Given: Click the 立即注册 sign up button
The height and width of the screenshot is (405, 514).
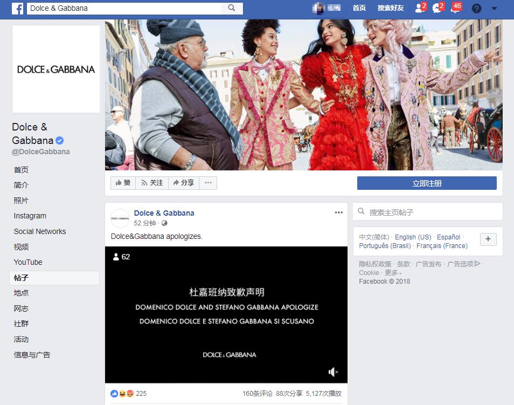Looking at the screenshot, I should [427, 183].
